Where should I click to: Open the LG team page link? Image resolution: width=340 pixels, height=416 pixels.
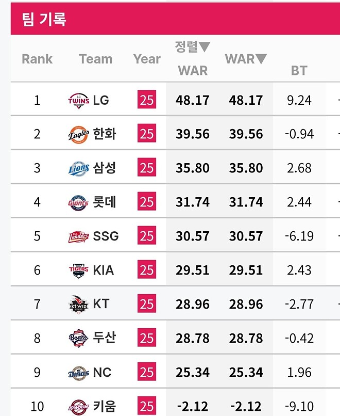pyautogui.click(x=101, y=100)
